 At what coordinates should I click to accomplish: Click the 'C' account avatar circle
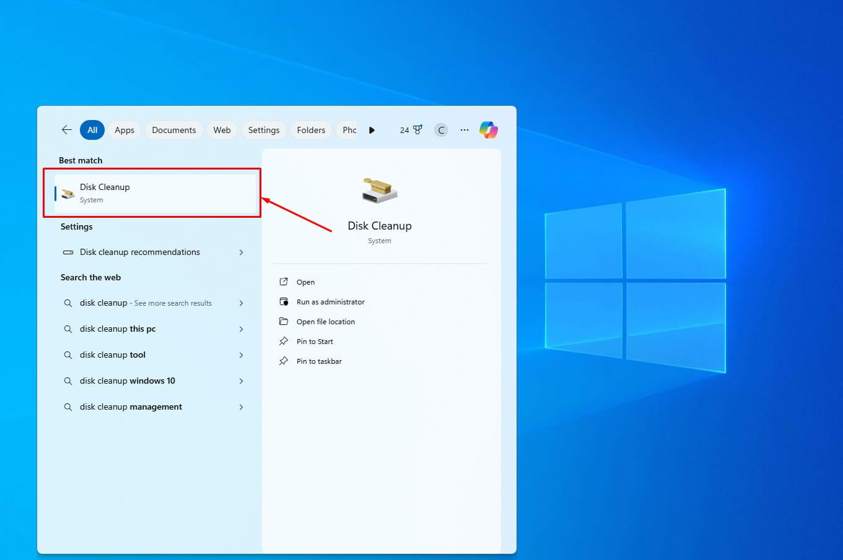tap(441, 130)
